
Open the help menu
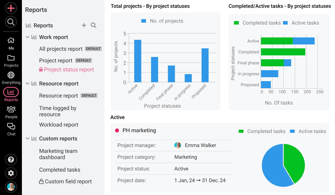[11, 159]
